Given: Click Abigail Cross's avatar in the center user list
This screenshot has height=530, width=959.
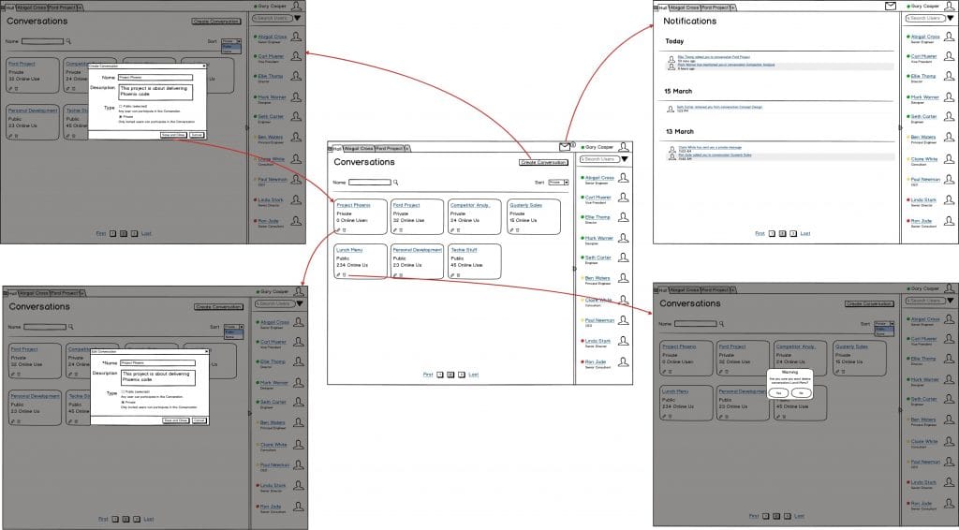Looking at the screenshot, I should [x=623, y=177].
